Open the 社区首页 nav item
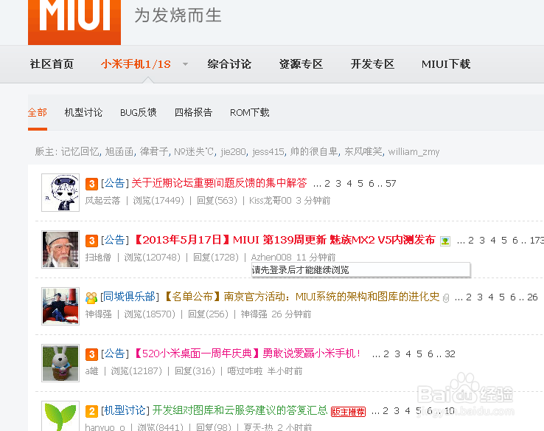The width and height of the screenshot is (544, 431). pos(52,64)
